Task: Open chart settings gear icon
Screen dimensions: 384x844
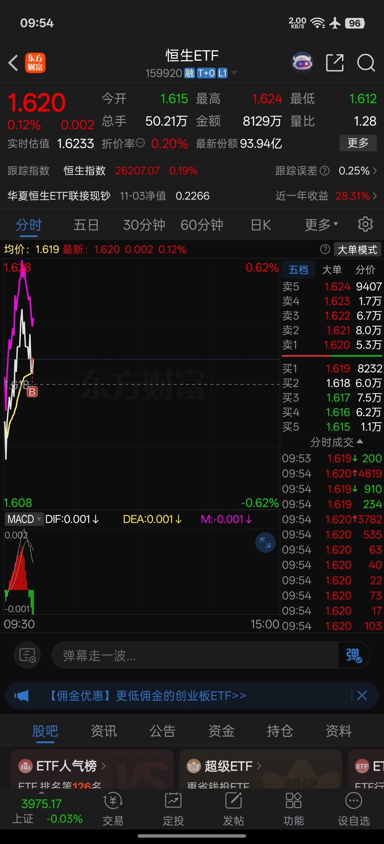Action: tap(365, 224)
